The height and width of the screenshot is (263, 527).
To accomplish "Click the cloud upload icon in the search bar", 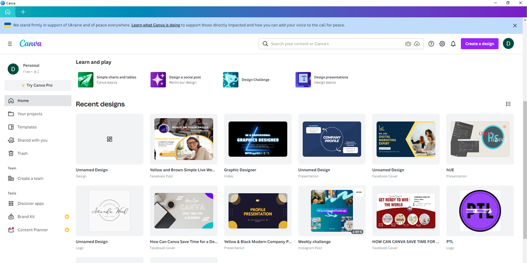I will [x=417, y=44].
